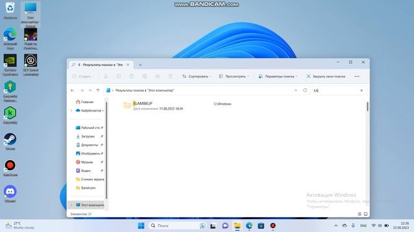414x232 pixels.
Task: Go back with the left arrow
Action: 72,90
